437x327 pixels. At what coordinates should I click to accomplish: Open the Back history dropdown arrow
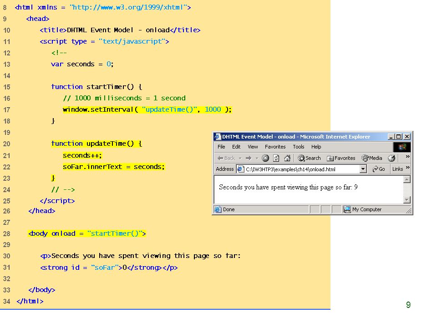coord(240,158)
